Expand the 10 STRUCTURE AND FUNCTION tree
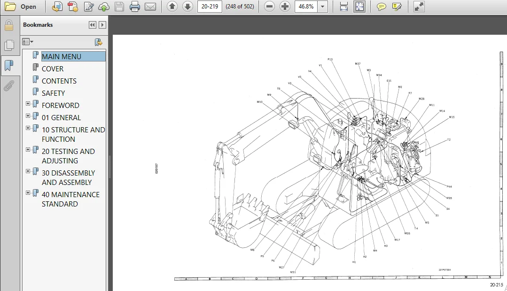 (28, 128)
